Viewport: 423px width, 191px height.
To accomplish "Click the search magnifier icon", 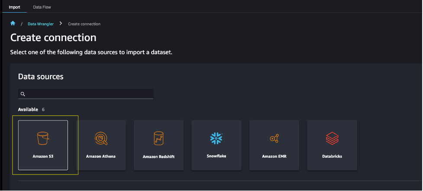I will click(x=23, y=94).
